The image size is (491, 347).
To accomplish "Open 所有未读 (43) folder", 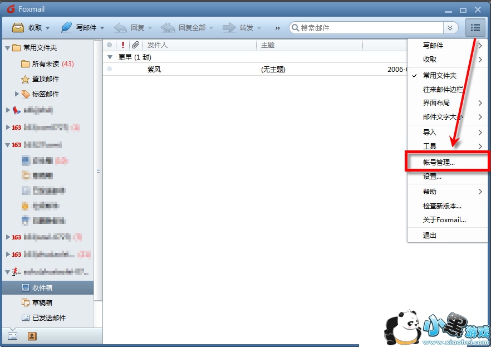I will tap(47, 64).
